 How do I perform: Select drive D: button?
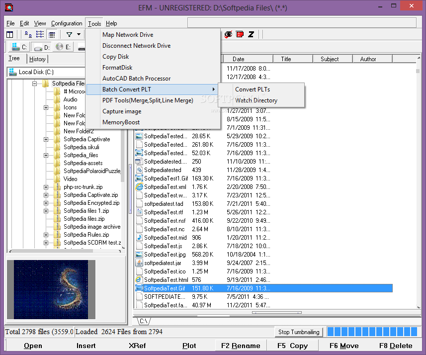[x=42, y=47]
